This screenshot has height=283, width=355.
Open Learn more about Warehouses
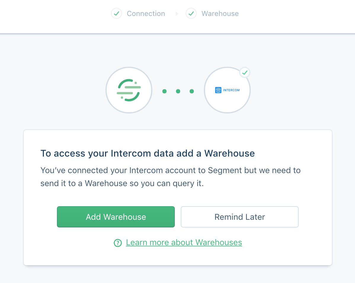[x=184, y=242]
